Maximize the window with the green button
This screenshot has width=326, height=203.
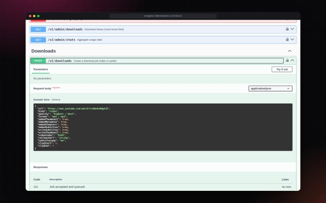point(38,16)
